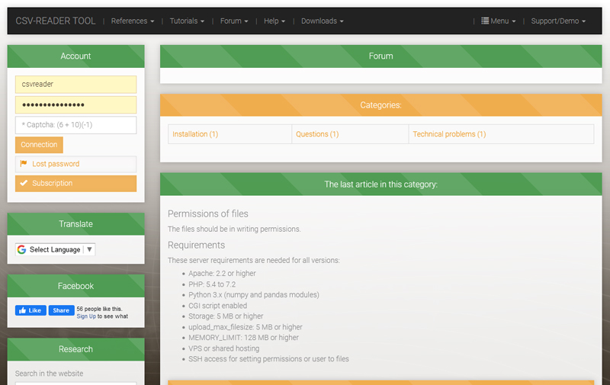Click the username field containing csvreader
The height and width of the screenshot is (385, 610).
pos(75,85)
